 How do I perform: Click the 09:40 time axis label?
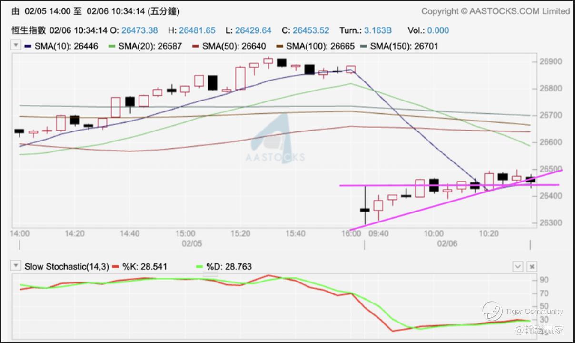tap(378, 233)
